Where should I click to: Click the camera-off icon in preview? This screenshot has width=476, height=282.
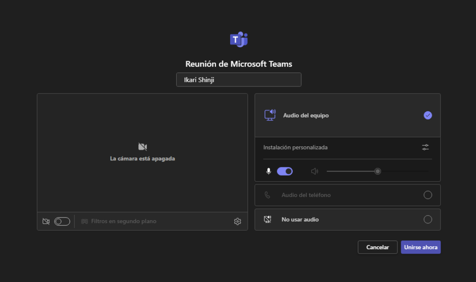point(143,147)
